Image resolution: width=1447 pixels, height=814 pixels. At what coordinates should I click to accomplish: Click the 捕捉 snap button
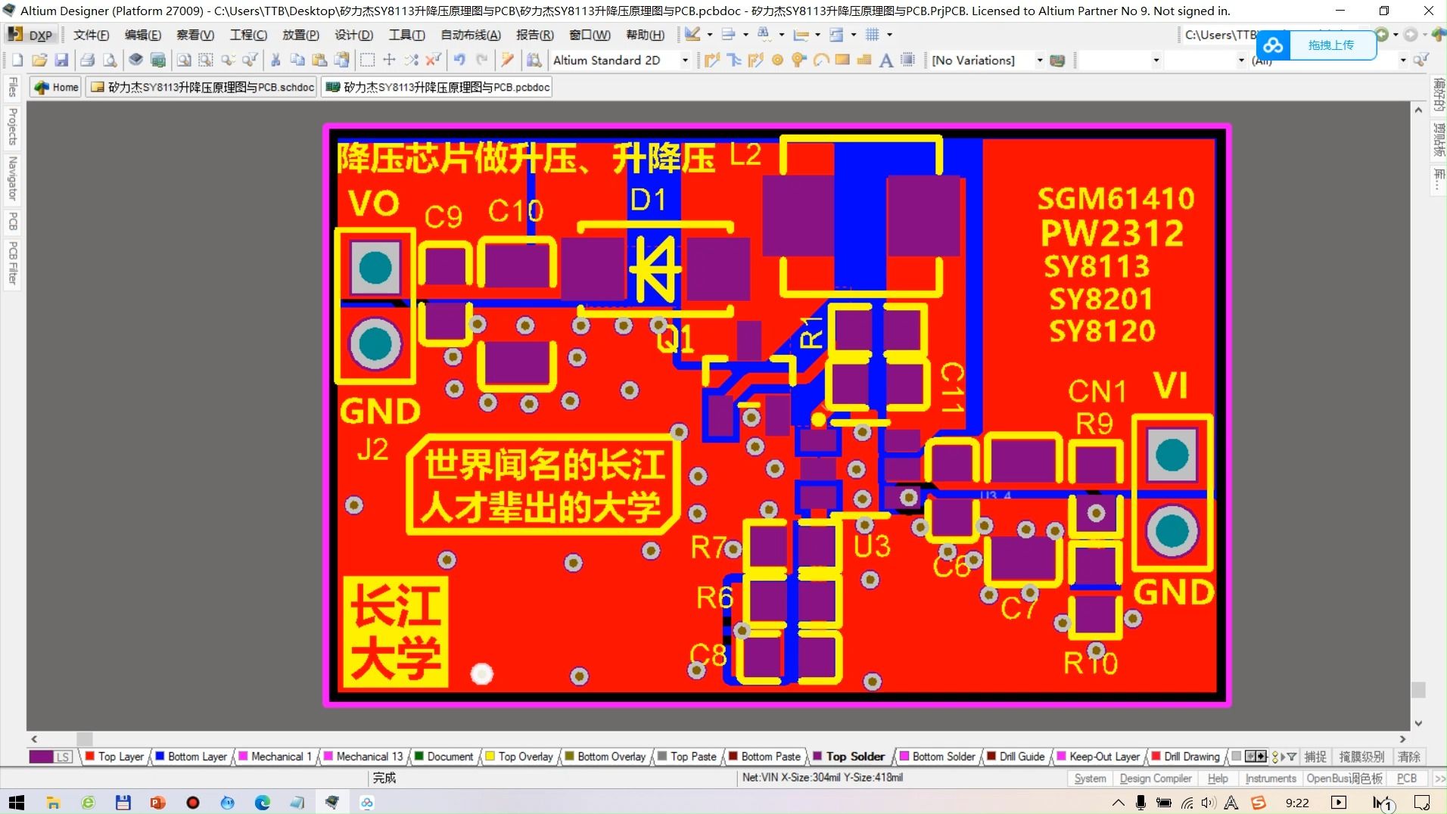1315,757
